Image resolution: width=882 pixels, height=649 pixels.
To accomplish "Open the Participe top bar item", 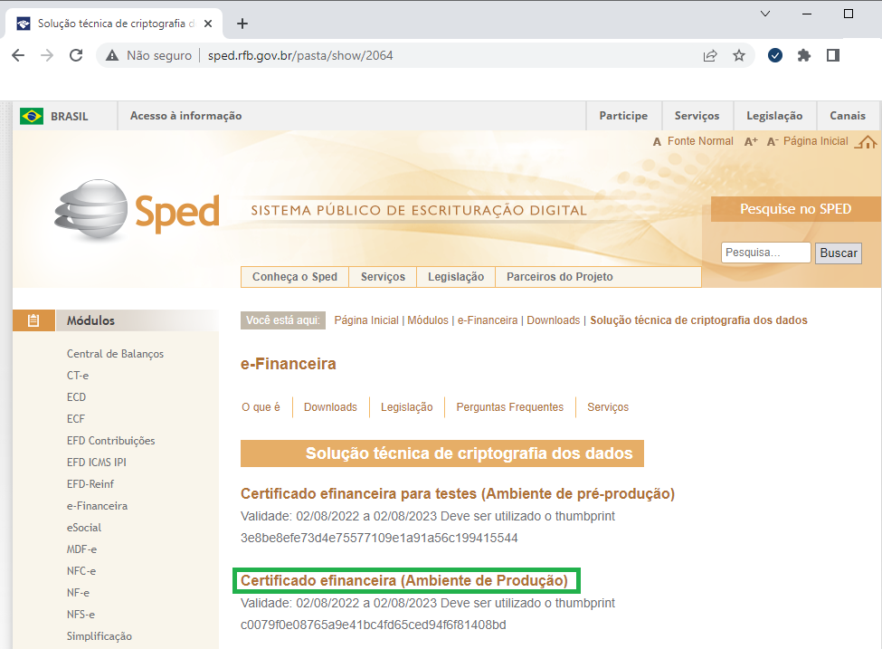I will click(x=623, y=115).
